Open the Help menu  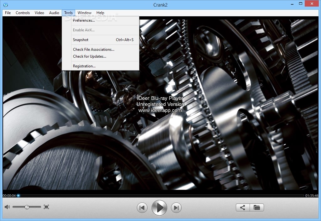pyautogui.click(x=100, y=13)
